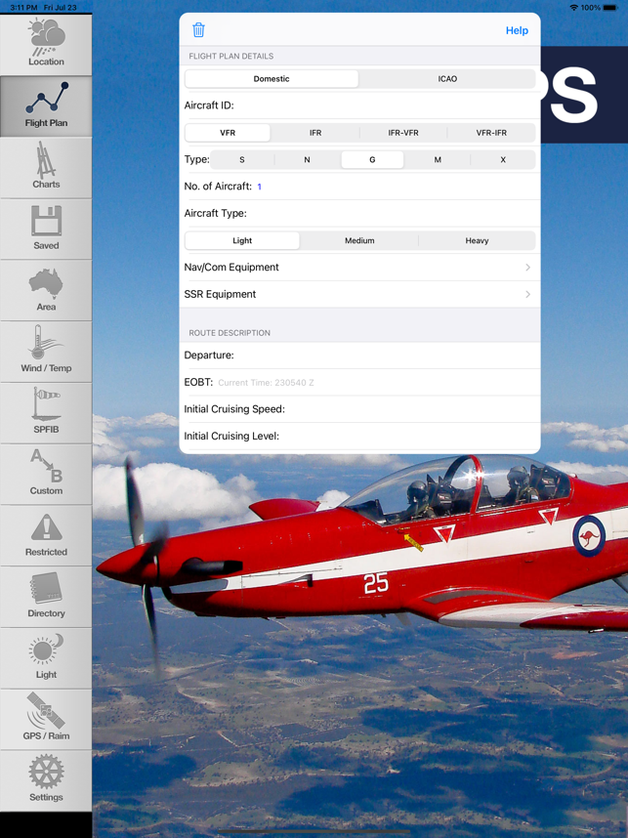Select Light wake turbulence category
The width and height of the screenshot is (628, 838).
pyautogui.click(x=242, y=240)
